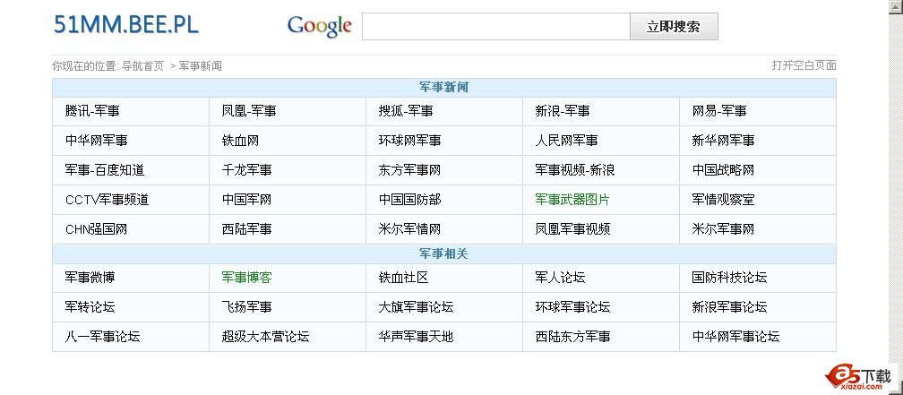Click 打开空白页面 link
This screenshot has height=395, width=903.
click(804, 65)
